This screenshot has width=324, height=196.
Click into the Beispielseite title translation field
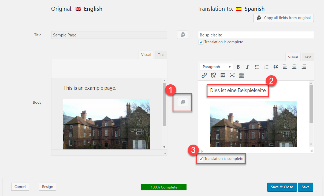click(256, 35)
